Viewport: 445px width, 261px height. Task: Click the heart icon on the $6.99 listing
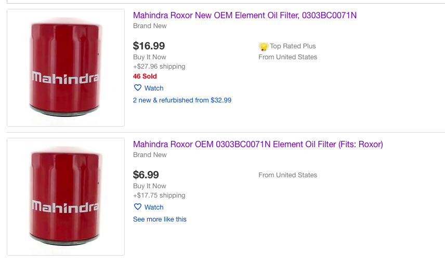[138, 207]
